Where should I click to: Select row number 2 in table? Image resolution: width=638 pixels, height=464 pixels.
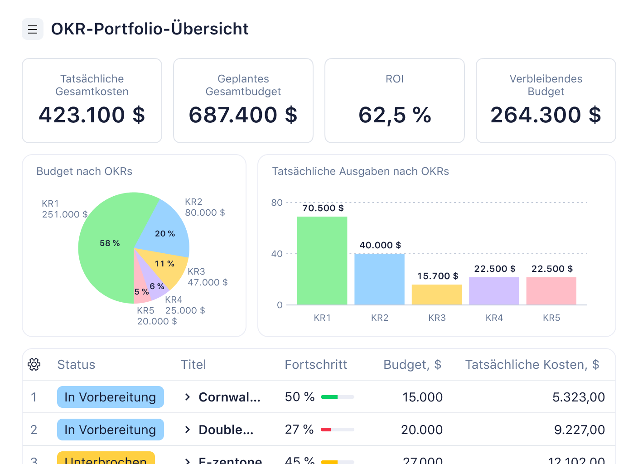(x=34, y=430)
